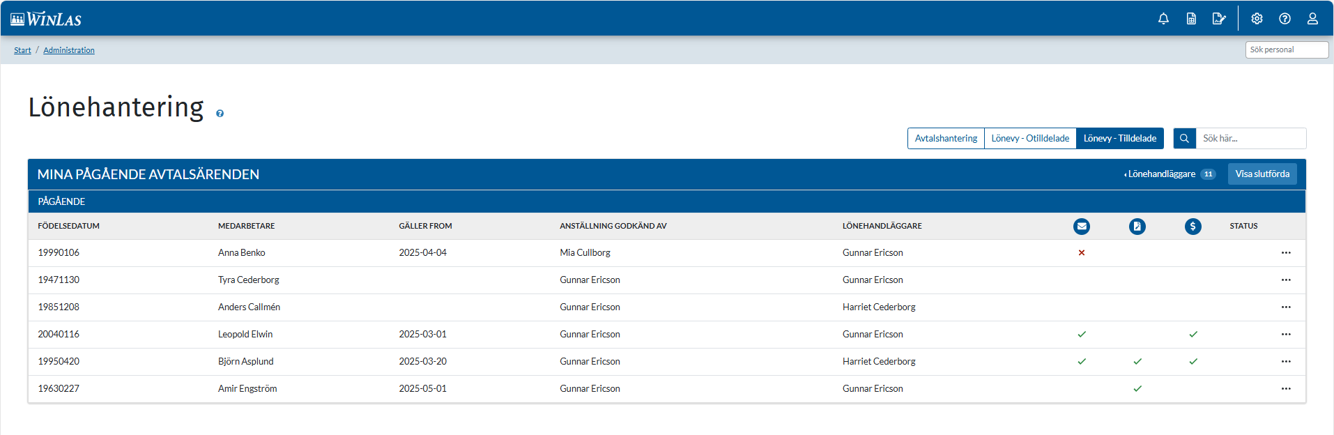Click the dollar sign column header icon

[1193, 227]
